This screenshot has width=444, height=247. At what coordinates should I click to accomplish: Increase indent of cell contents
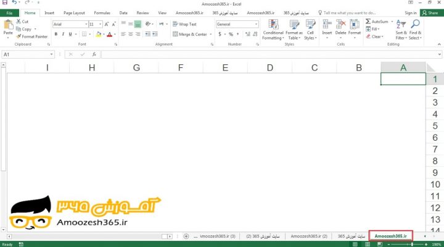click(155, 34)
